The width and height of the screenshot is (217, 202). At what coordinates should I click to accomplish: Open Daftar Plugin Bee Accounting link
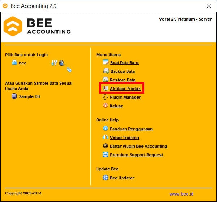click(x=139, y=146)
